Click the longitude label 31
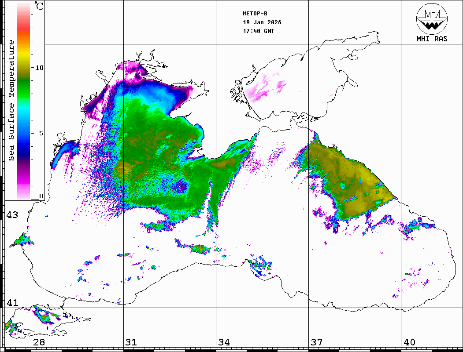The height and width of the screenshot is (352, 463). pyautogui.click(x=131, y=342)
